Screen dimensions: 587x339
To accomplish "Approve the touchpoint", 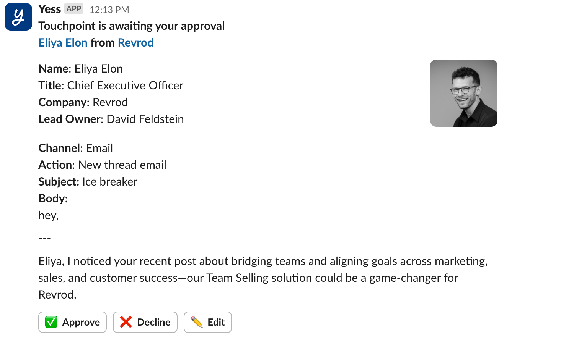I will click(x=72, y=322).
